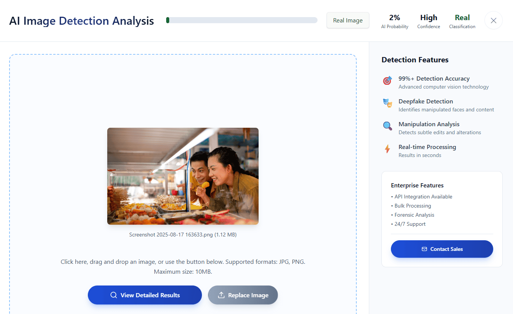
Task: Click the 'Detection Features' heading
Action: [x=415, y=60]
